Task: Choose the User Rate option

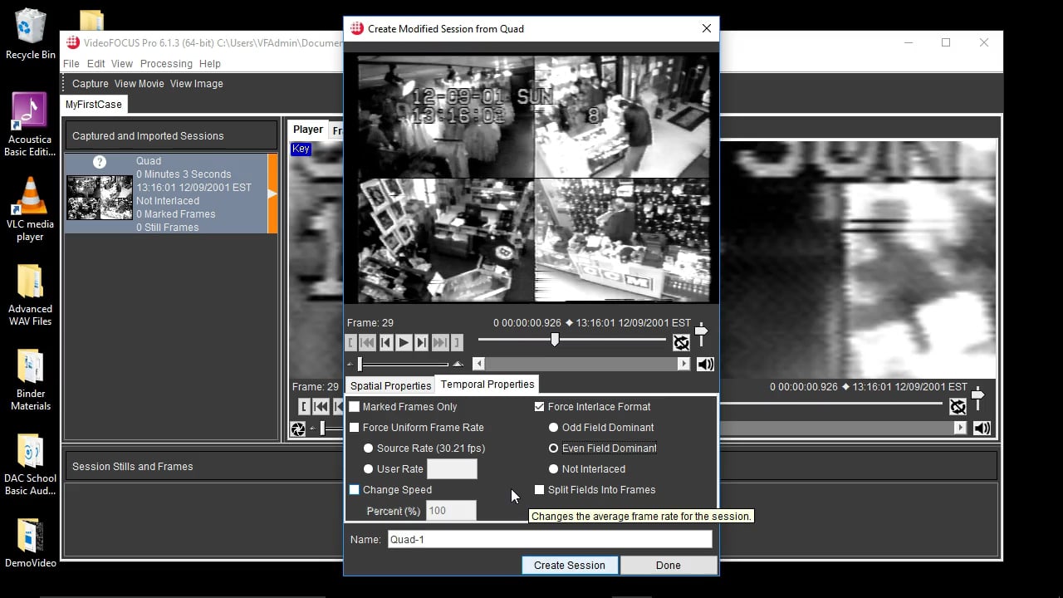Action: (x=368, y=469)
